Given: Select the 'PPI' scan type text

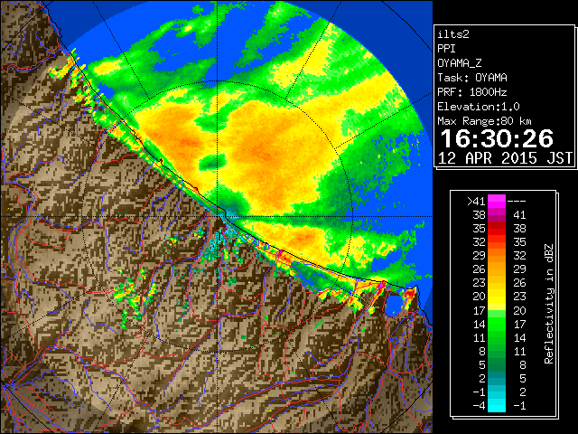Looking at the screenshot, I should coord(446,49).
